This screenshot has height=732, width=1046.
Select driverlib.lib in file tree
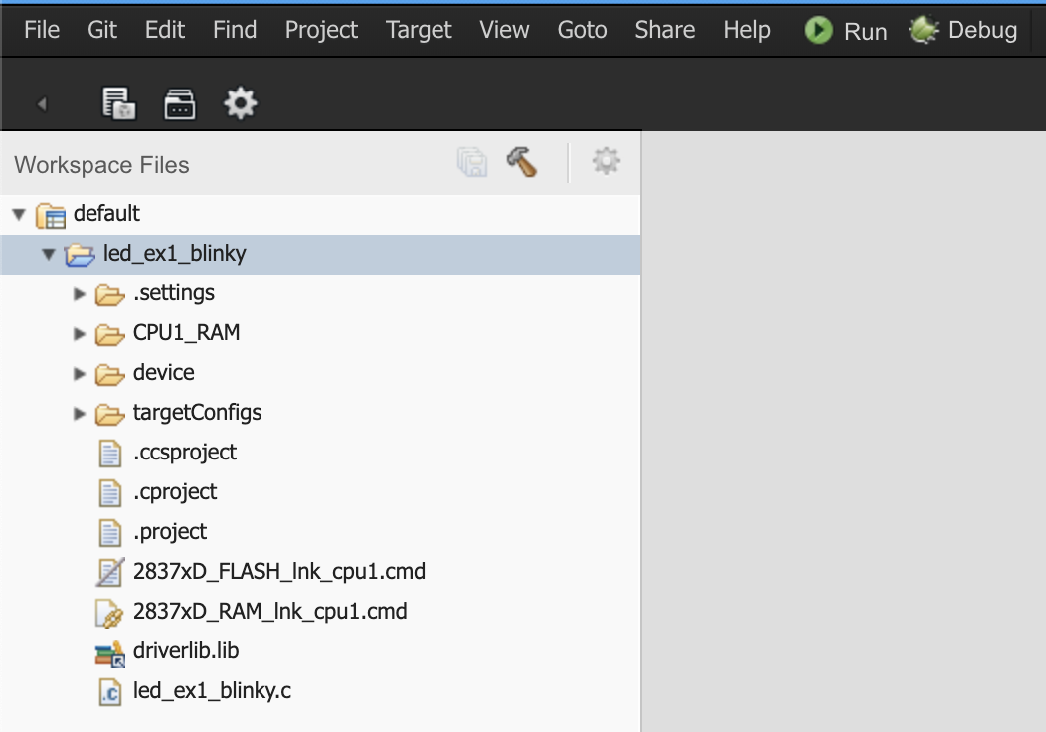tap(186, 651)
